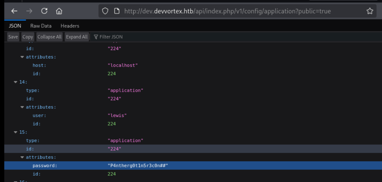Screen dimensions: 382x182
Task: Click the "224" string in highlighted node 15 row
Action: (114, 149)
